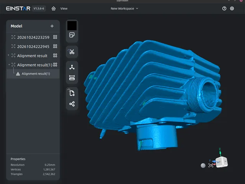Open the share icon

pyautogui.click(x=72, y=104)
